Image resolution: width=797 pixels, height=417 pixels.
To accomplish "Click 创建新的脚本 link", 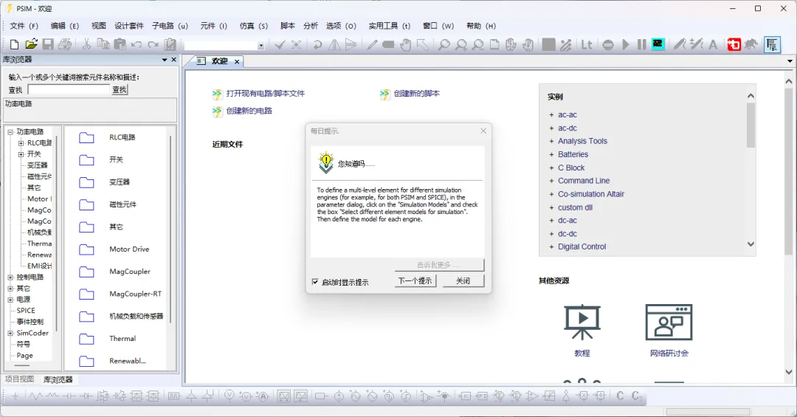I will [x=417, y=94].
